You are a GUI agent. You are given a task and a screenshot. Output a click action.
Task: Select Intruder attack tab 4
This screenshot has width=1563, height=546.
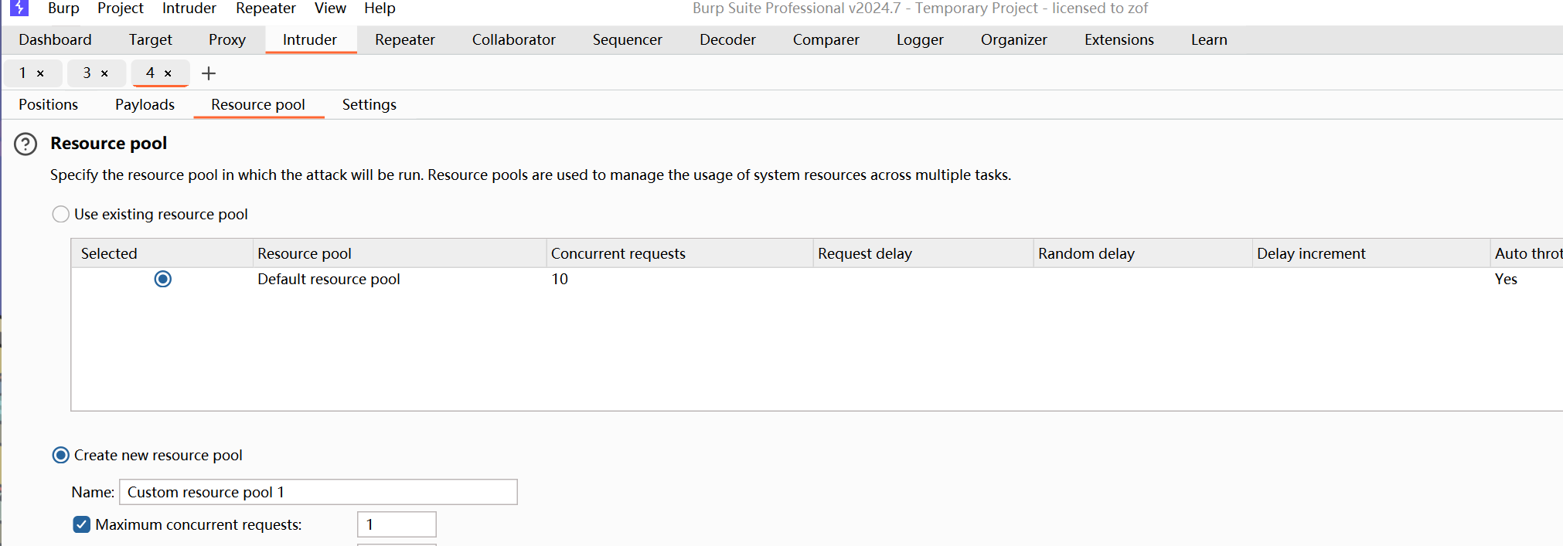click(x=151, y=73)
